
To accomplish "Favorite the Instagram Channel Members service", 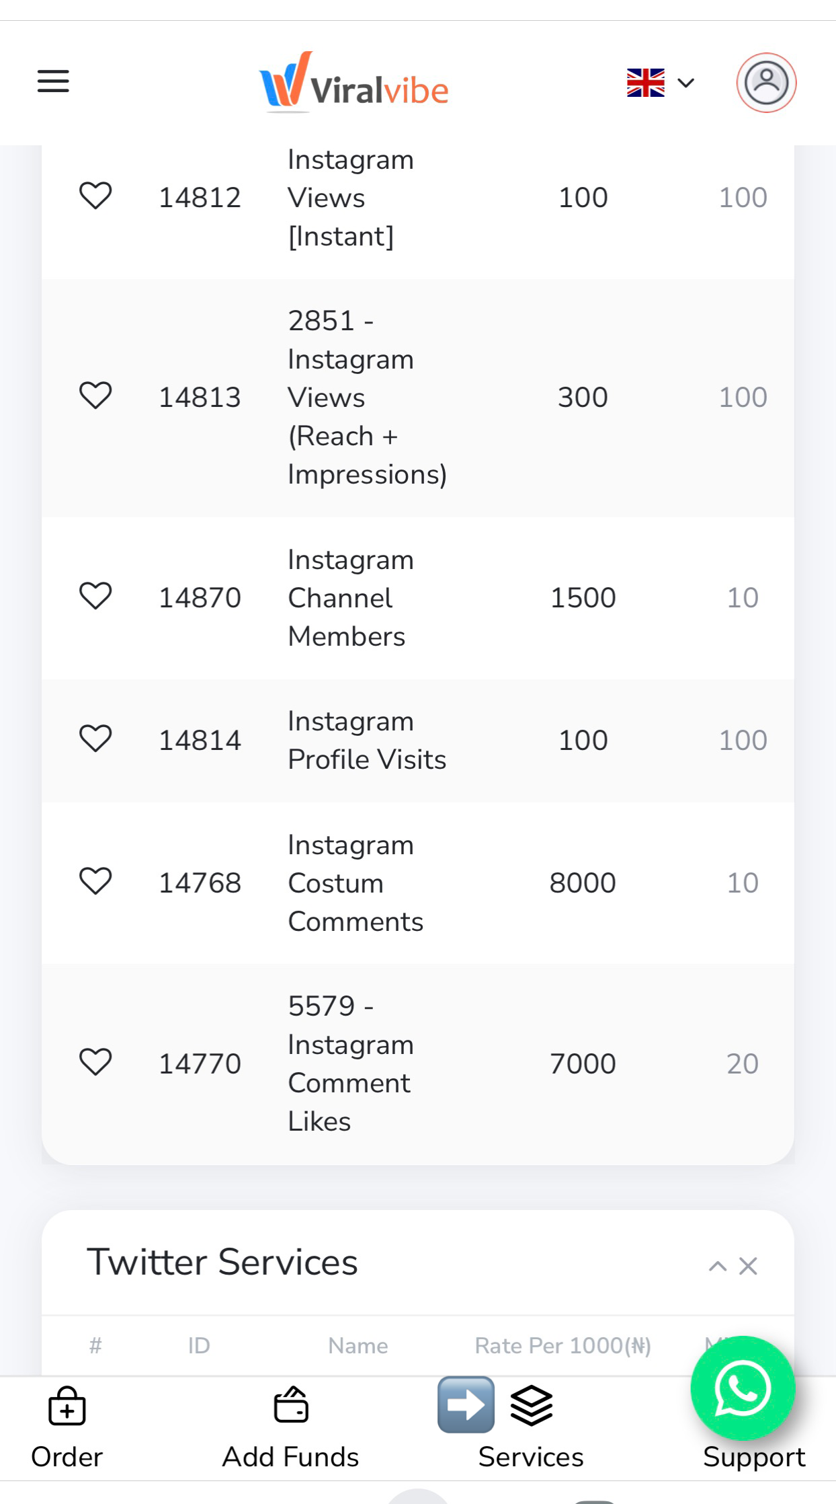I will click(x=95, y=596).
